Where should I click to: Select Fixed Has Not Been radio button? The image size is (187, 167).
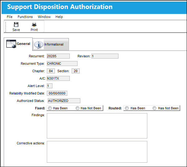(78, 108)
